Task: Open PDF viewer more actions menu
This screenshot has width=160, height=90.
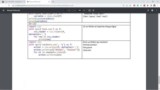Action: (156, 10)
